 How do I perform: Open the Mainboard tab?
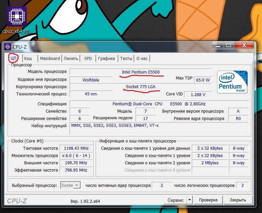[x=50, y=59]
